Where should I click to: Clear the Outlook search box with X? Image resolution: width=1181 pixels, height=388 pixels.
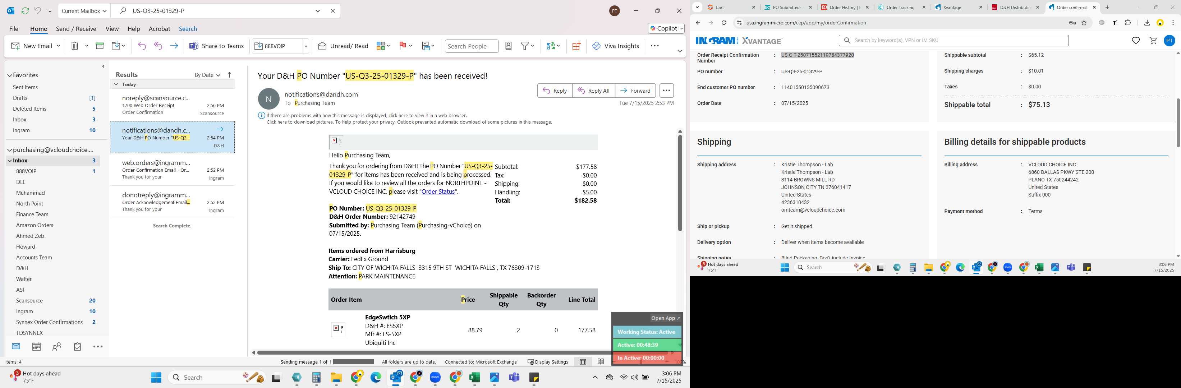333,10
